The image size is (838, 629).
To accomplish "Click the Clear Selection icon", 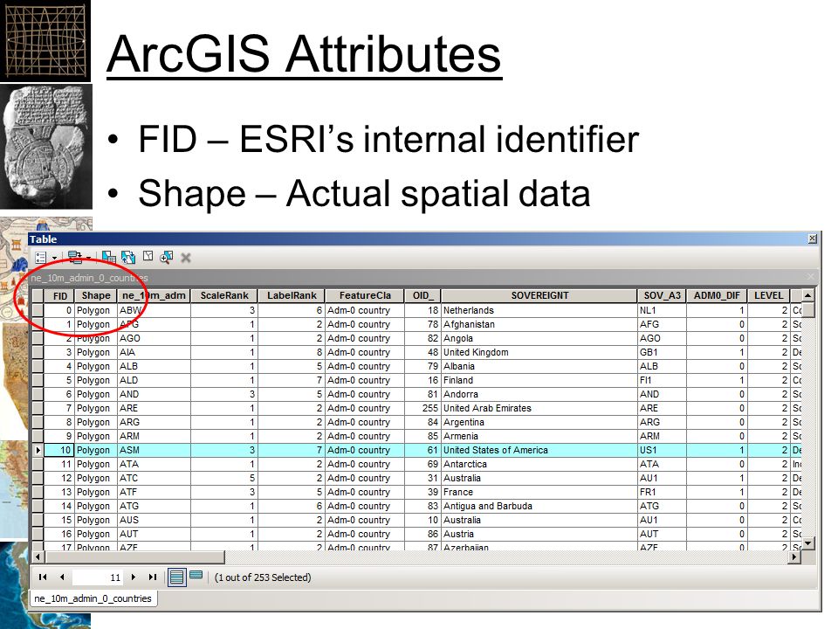I will click(x=148, y=257).
